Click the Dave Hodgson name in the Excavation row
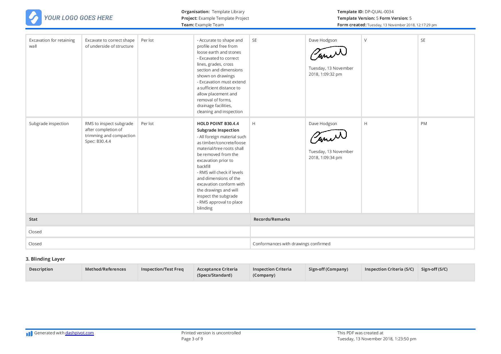This screenshot has width=501, height=354. pyautogui.click(x=323, y=40)
